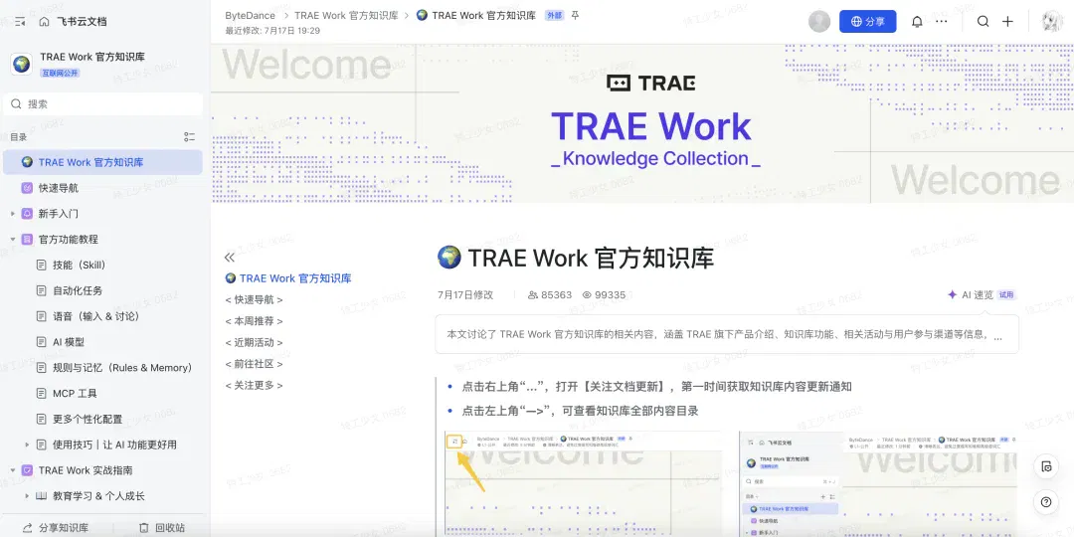1074x537 pixels.
Task: Open the right embedded tutorial screenshot
Action: pyautogui.click(x=878, y=483)
